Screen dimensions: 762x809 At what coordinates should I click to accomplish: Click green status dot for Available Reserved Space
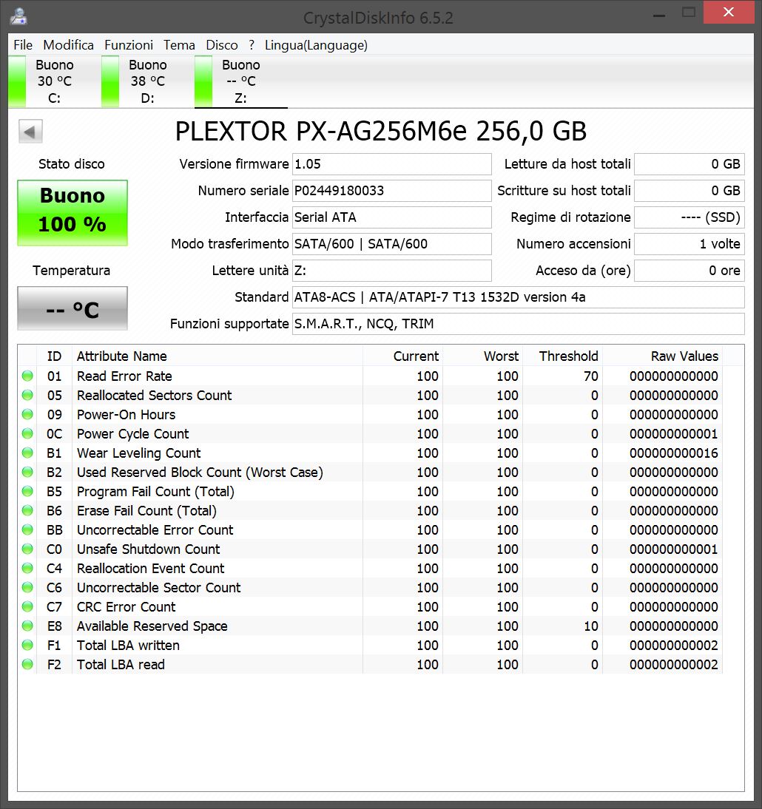[27, 626]
